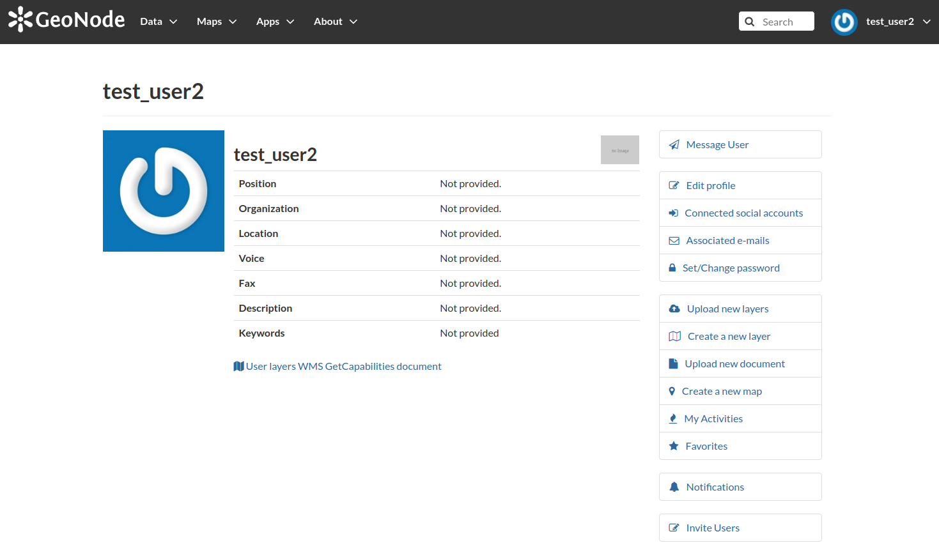Click the gray no-image placeholder thumbnail
Screen dimensions: 939x550
tap(620, 150)
